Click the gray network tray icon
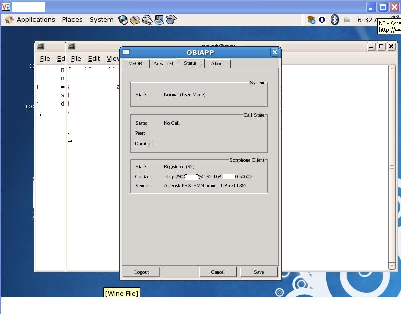401x314 pixels. tap(347, 20)
